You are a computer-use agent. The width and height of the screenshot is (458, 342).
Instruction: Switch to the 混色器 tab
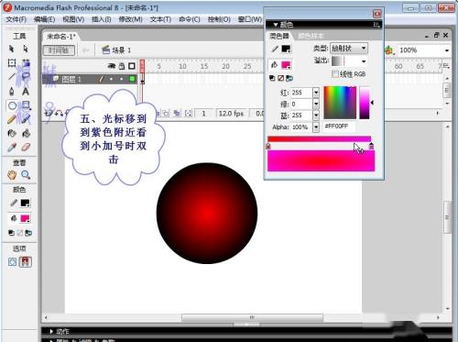point(279,36)
